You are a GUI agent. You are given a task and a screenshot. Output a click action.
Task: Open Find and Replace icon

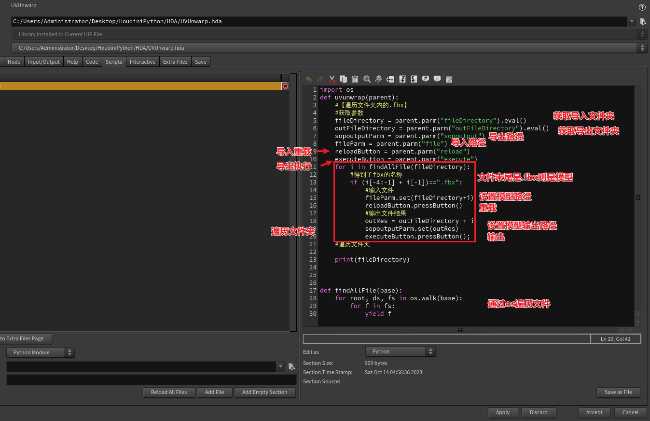379,79
